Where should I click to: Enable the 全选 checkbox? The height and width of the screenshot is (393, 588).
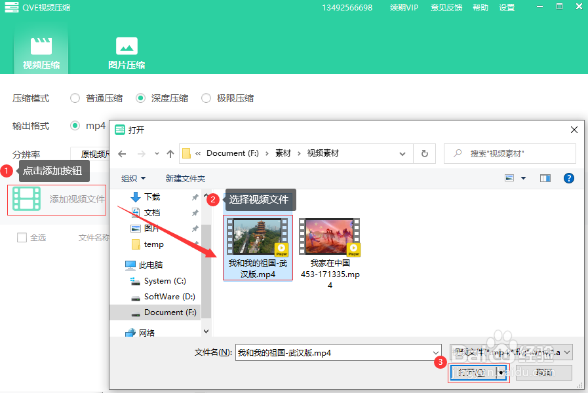pos(22,238)
